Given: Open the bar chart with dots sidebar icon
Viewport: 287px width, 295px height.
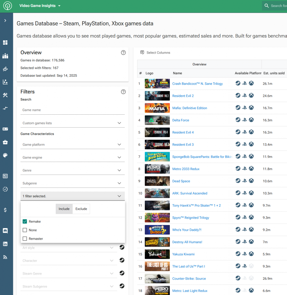Looking at the screenshot, I should click(5, 56).
